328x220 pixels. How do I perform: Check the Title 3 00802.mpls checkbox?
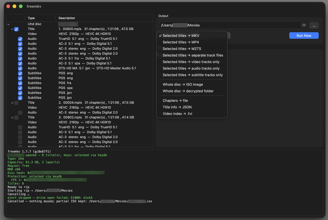pyautogui.click(x=16, y=118)
